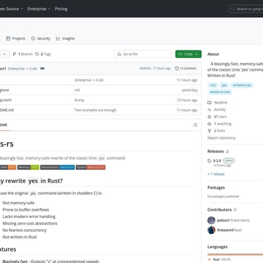
Task: Click the 'rust' topic tag
Action: click(x=213, y=85)
